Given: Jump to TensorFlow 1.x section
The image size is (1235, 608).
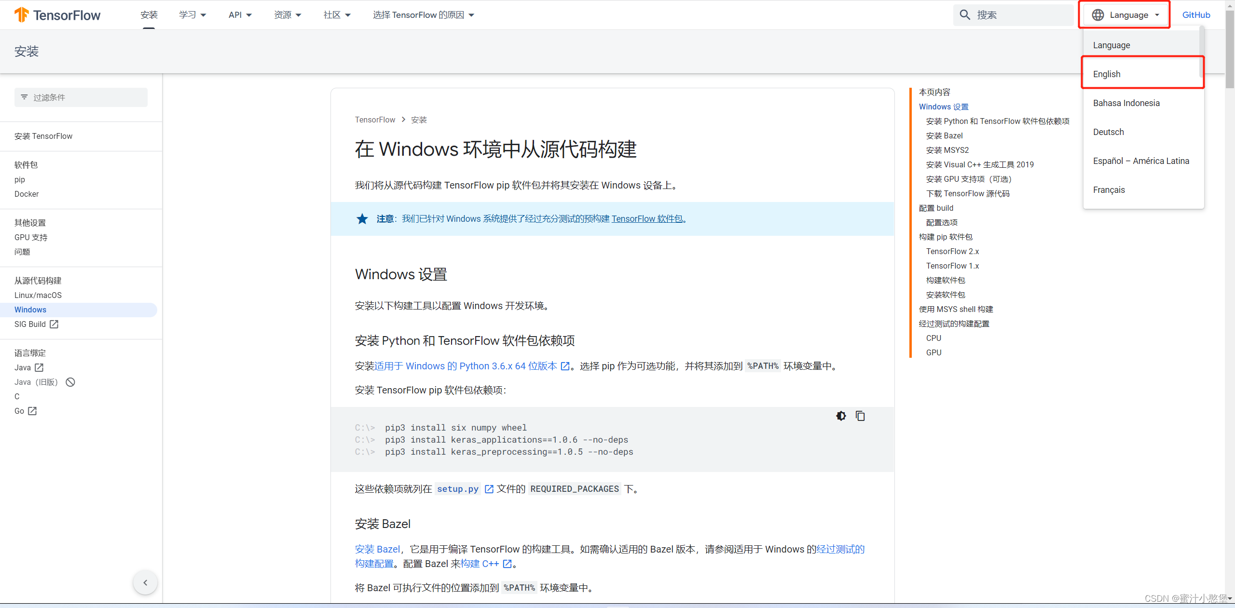Looking at the screenshot, I should [x=952, y=266].
